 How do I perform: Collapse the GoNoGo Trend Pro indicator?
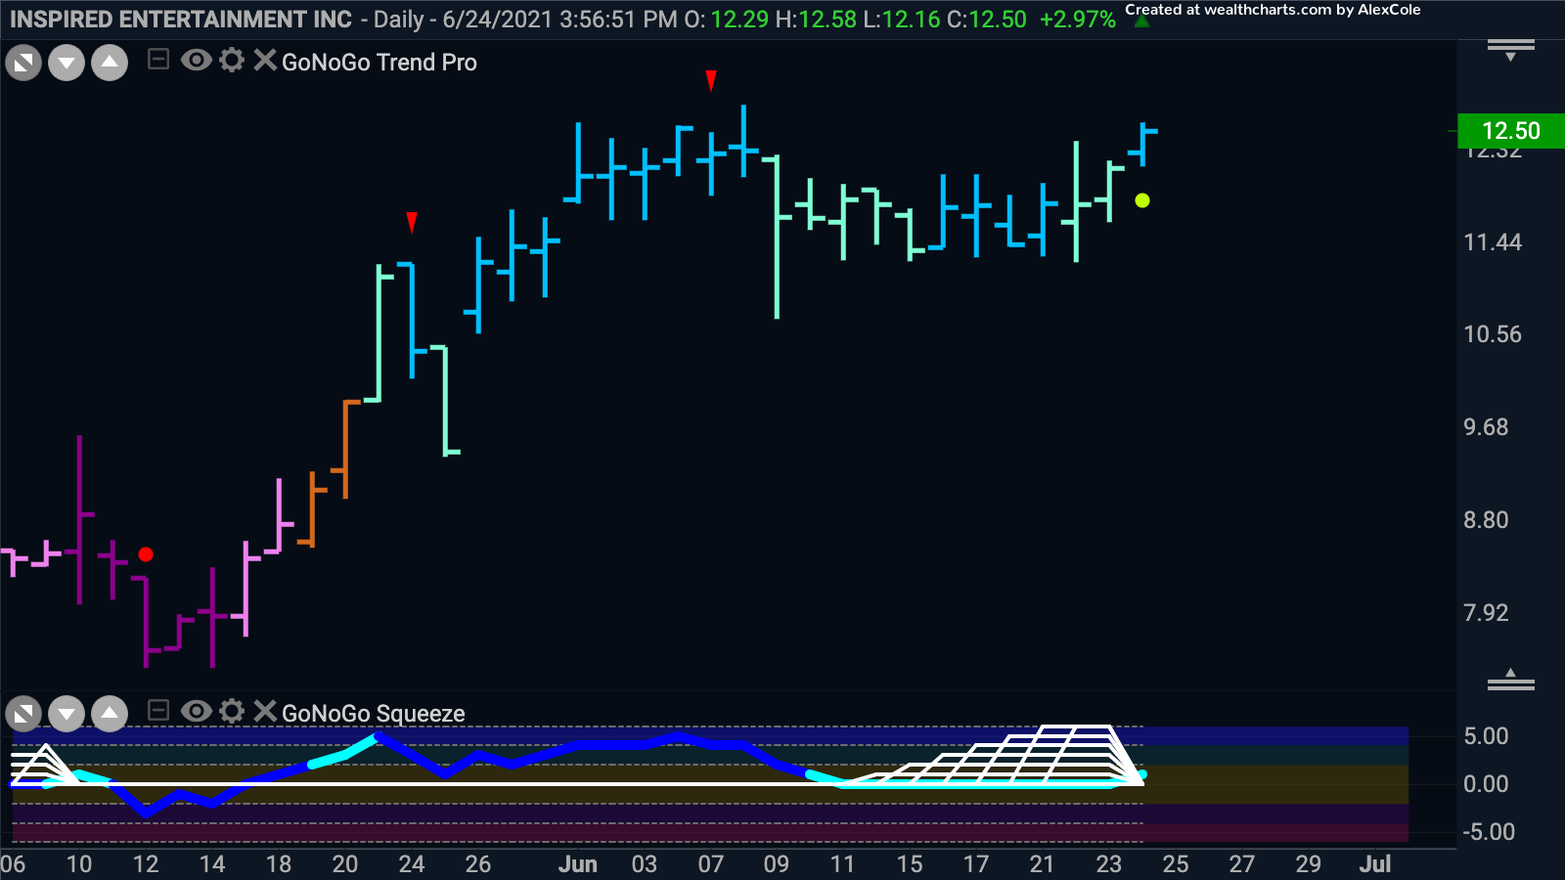click(158, 61)
